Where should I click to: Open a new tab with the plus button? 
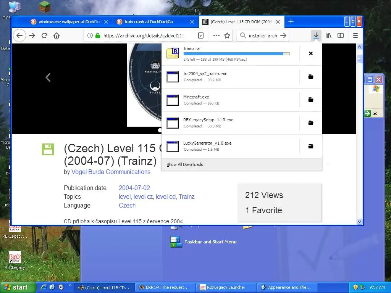291,22
